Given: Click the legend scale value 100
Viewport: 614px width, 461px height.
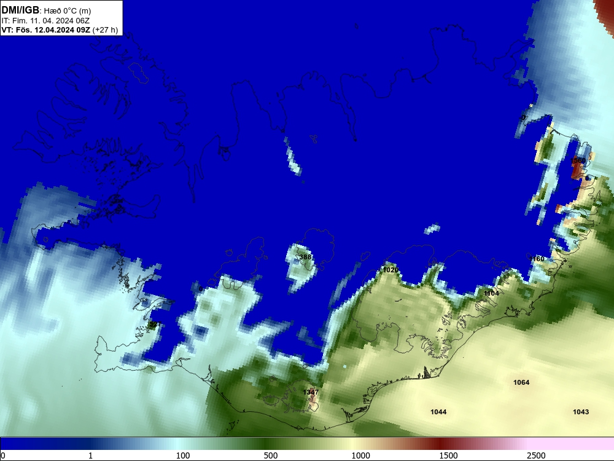Looking at the screenshot, I should point(183,455).
